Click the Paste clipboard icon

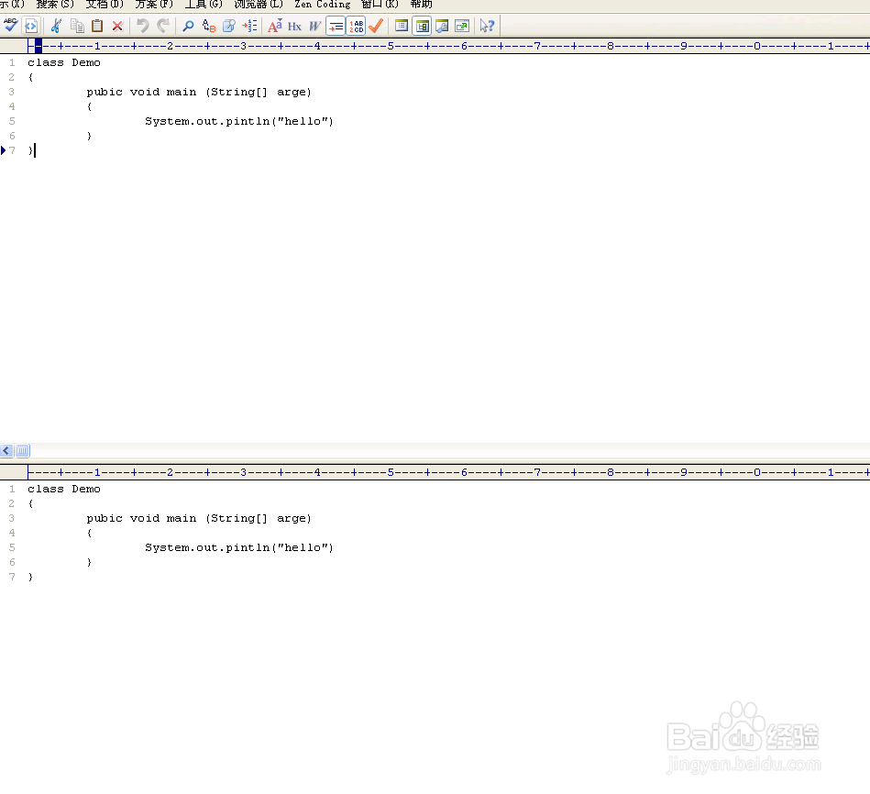point(97,26)
